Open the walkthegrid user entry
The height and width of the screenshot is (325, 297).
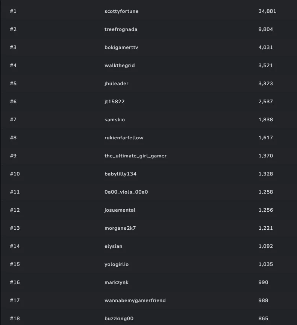tap(120, 66)
